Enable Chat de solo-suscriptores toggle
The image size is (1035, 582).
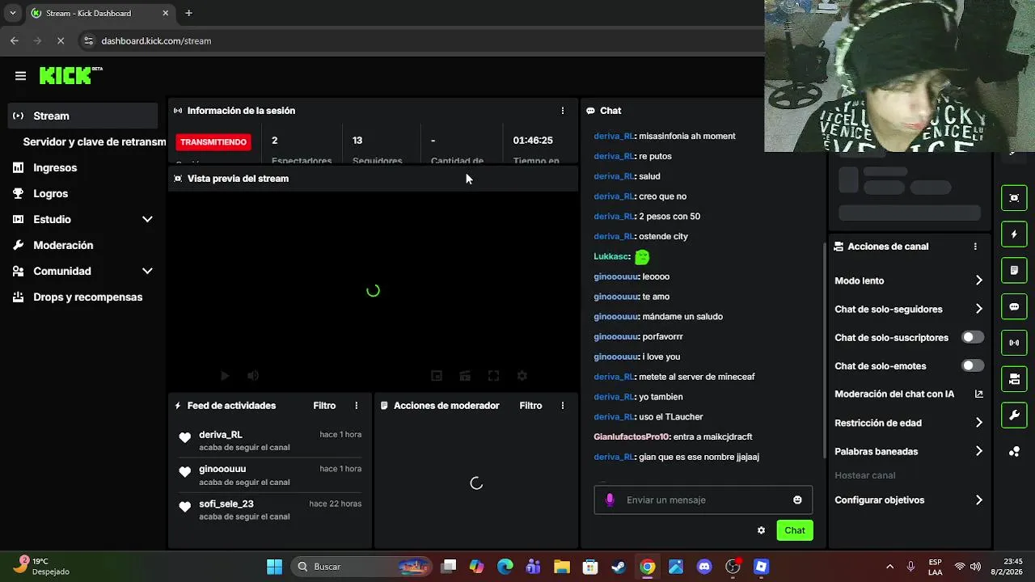pos(973,337)
